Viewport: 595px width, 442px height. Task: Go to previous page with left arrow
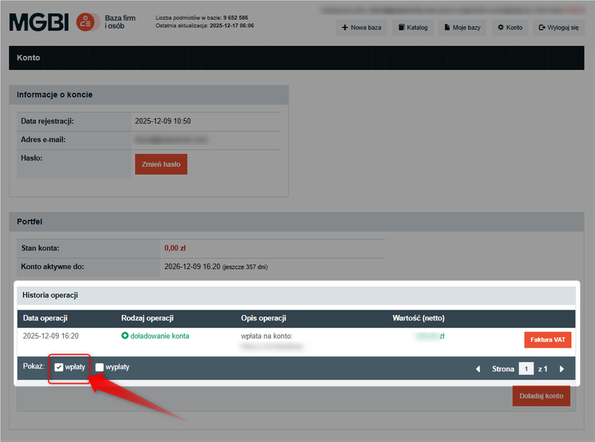tap(478, 368)
